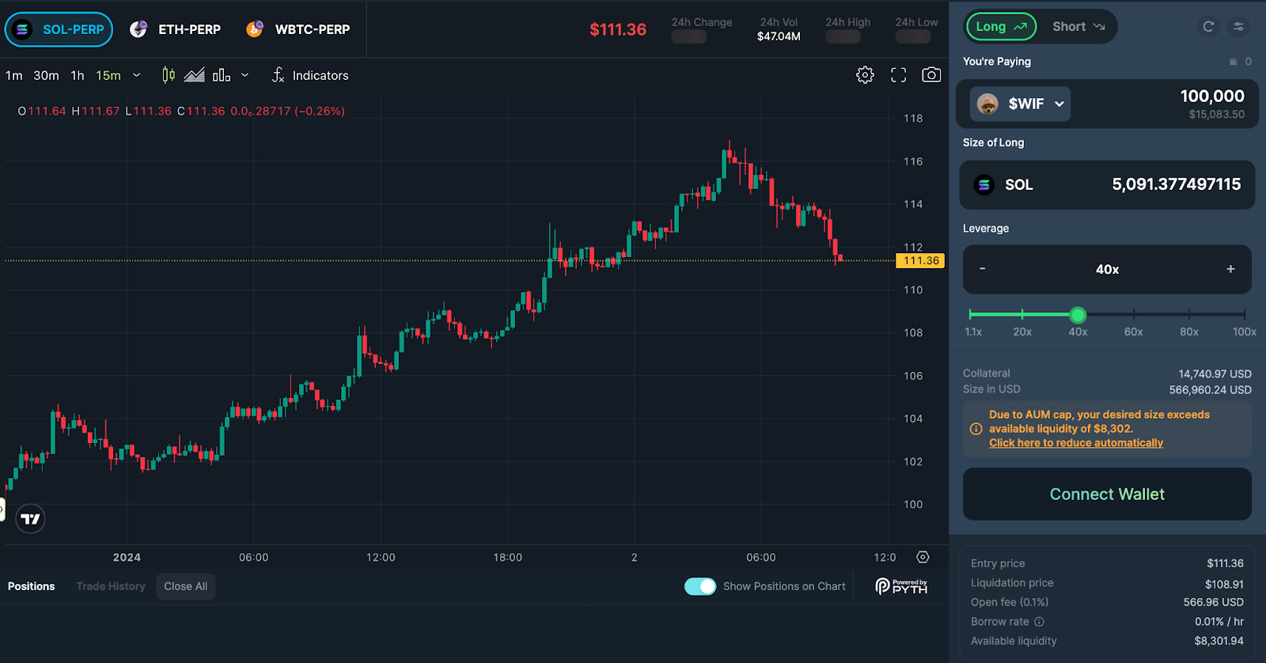Select the area chart type icon
Viewport: 1266px width, 663px height.
(195, 75)
